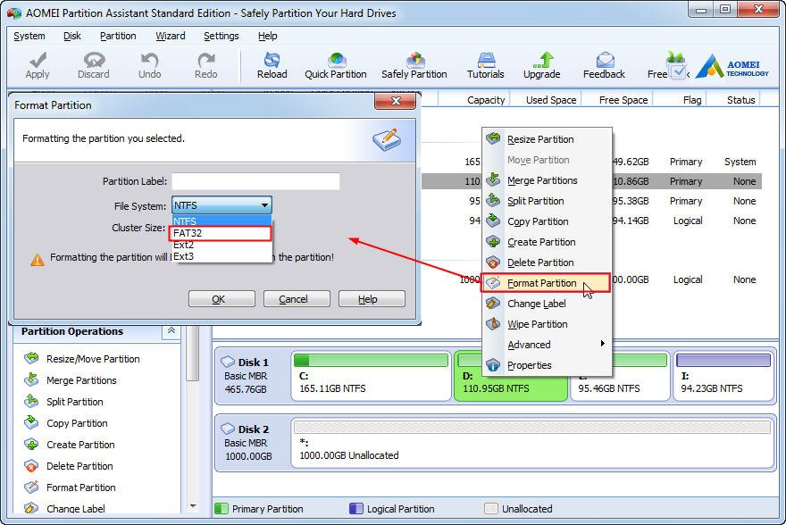Screen dimensions: 786x525
Task: Select C: 165.11GB NTFS partition block
Action: pyautogui.click(x=371, y=376)
